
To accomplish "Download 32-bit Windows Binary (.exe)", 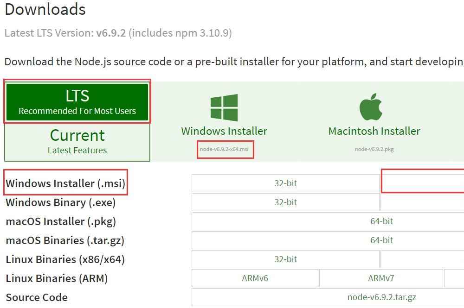I will 285,202.
